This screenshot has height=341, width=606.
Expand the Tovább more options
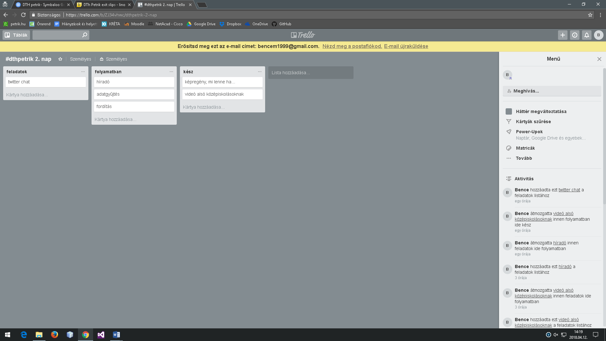click(x=524, y=158)
